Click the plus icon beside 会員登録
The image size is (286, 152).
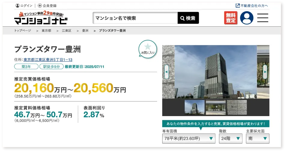coord(40,6)
